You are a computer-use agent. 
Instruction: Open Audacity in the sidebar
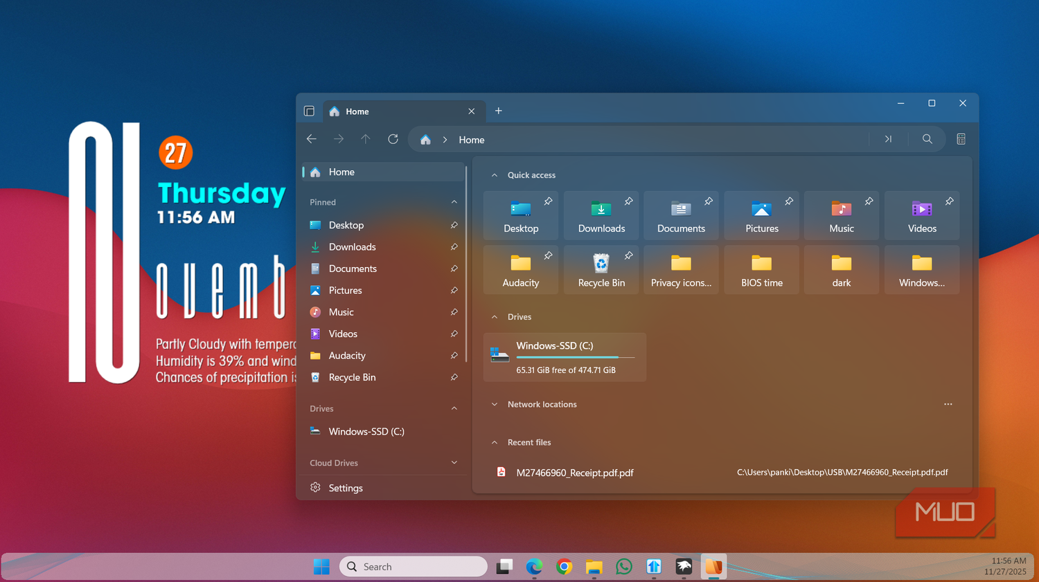tap(383, 356)
